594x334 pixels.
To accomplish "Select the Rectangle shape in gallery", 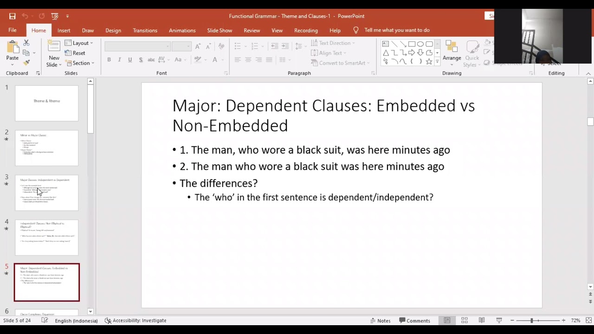I will tap(412, 44).
